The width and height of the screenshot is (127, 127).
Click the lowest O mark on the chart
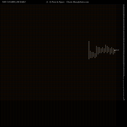click(89, 59)
